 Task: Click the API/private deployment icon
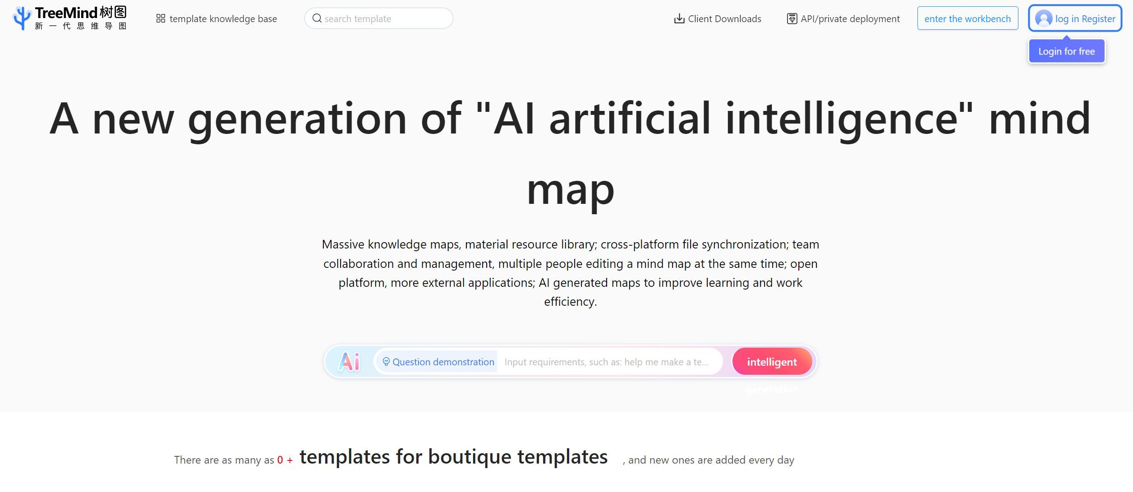pos(792,17)
